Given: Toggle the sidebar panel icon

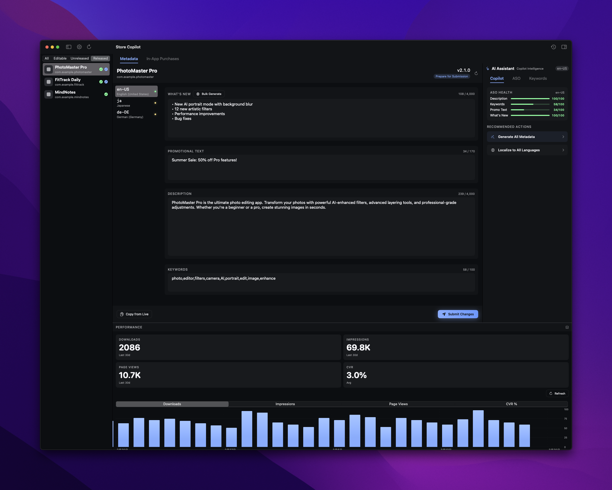Looking at the screenshot, I should pyautogui.click(x=69, y=47).
